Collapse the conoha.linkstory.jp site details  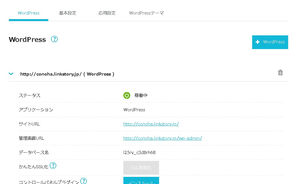click(x=11, y=74)
